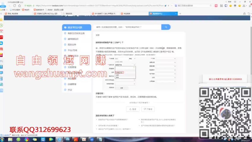Viewport: 252px width, 142px height.
Task: Open the green play-arrow video taskbar icon
Action: 51,139
